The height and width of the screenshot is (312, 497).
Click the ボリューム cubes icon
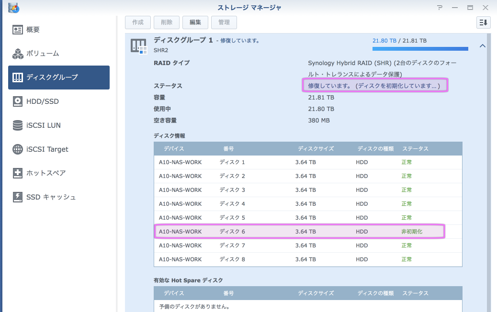(x=18, y=54)
